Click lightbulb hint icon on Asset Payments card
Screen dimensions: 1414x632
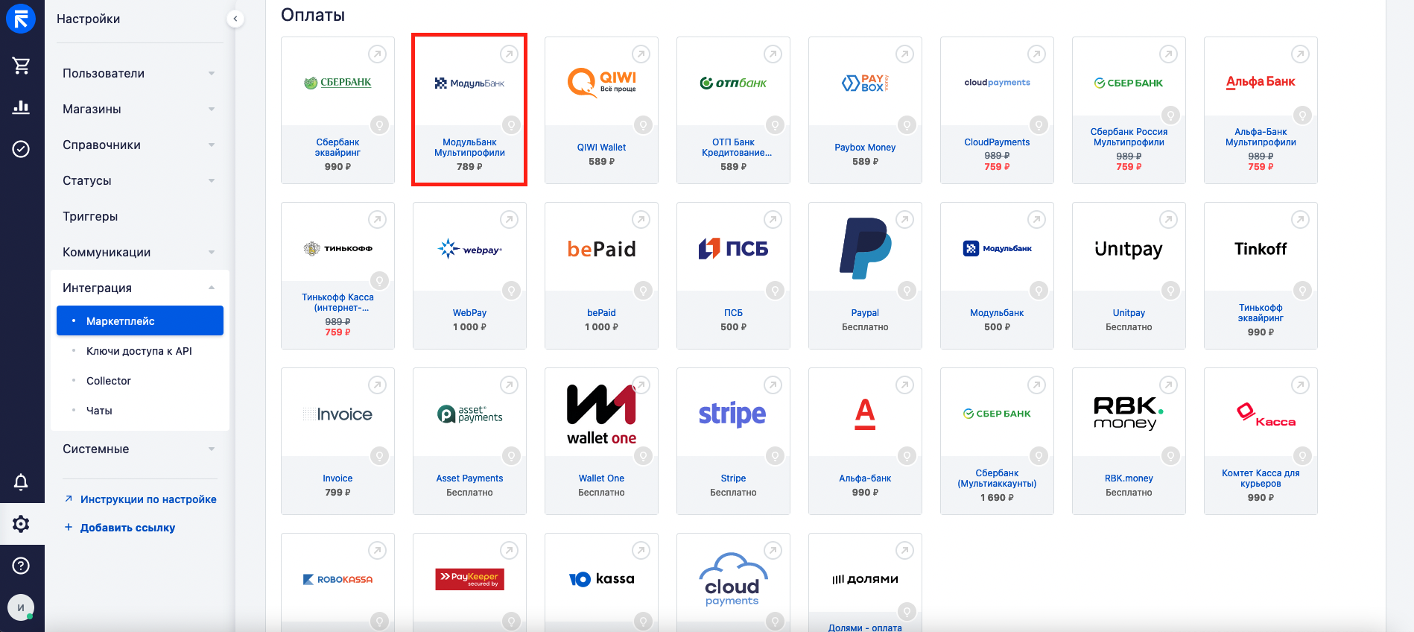pyautogui.click(x=511, y=456)
